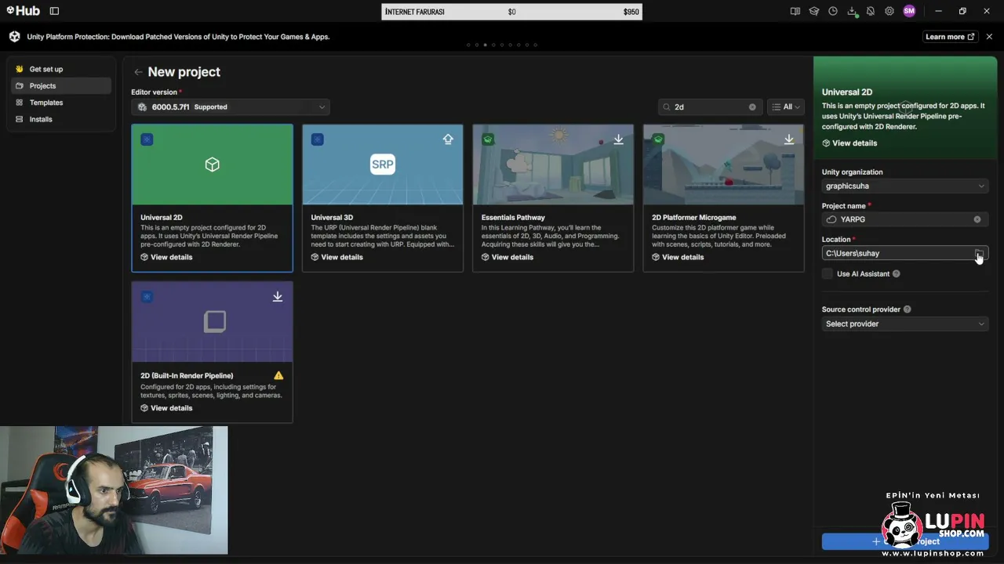Image resolution: width=1004 pixels, height=564 pixels.
Task: Focus the template search field containing 2d
Action: point(709,107)
